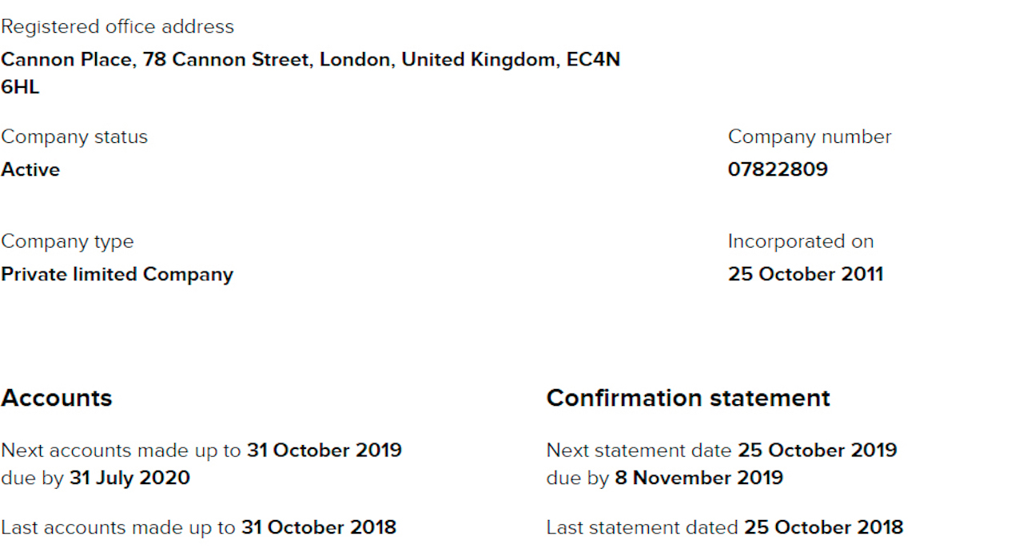Image resolution: width=1027 pixels, height=556 pixels.
Task: Click the Company status label
Action: pos(74,137)
